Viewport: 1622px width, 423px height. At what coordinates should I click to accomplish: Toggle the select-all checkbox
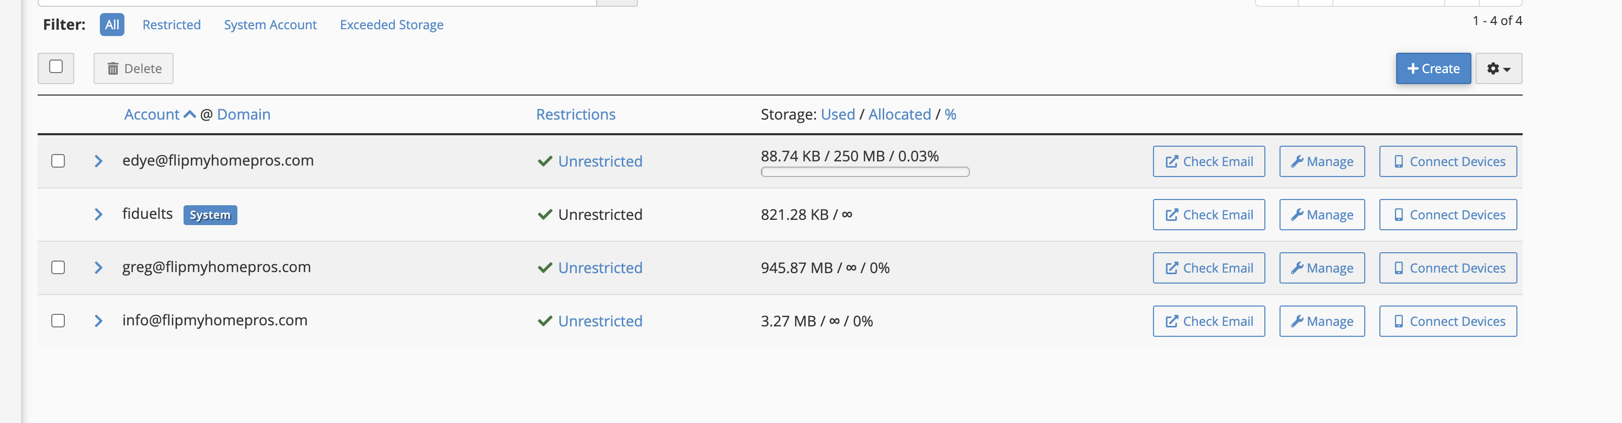tap(56, 67)
